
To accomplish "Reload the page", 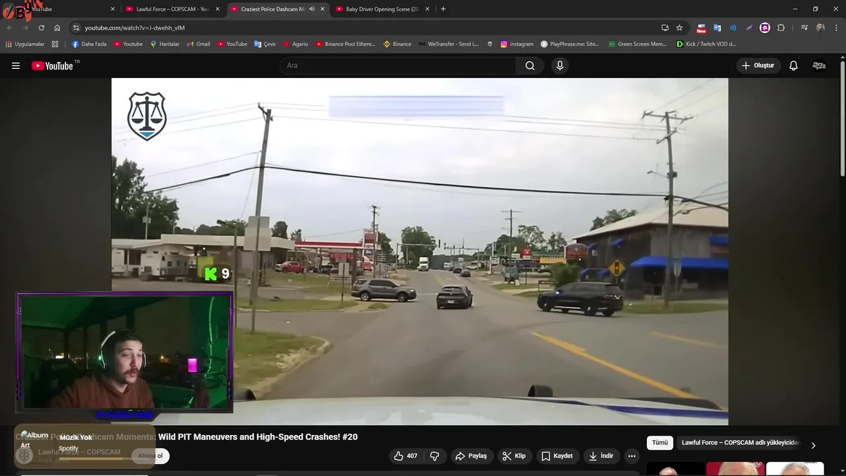I will coord(41,28).
